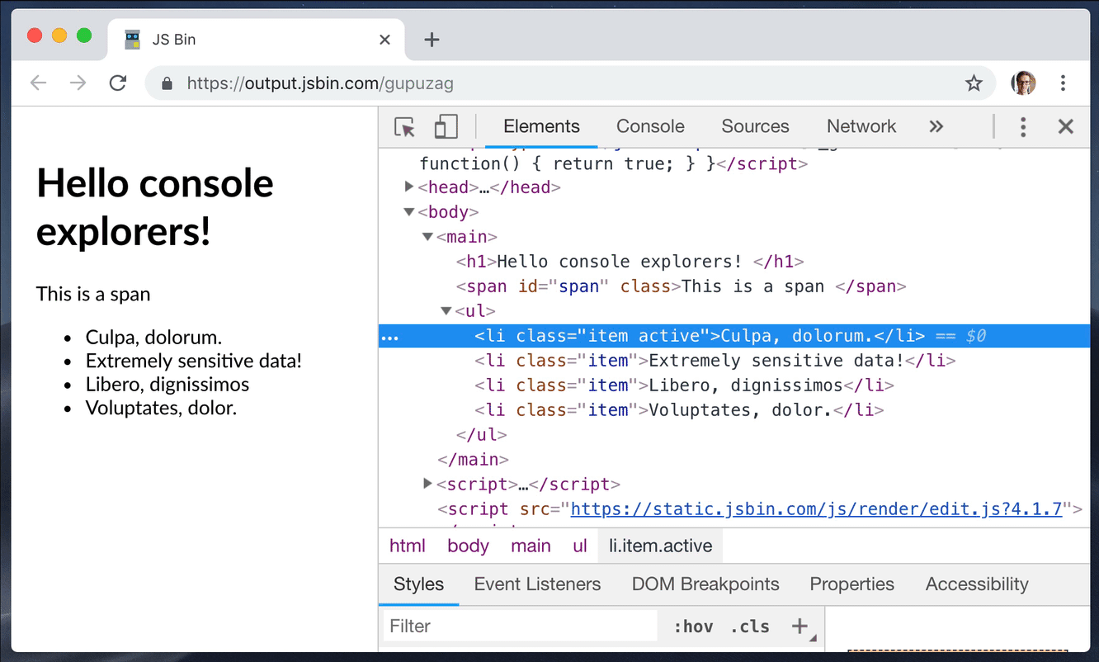Show more DevTools tabs chevron

click(x=936, y=126)
